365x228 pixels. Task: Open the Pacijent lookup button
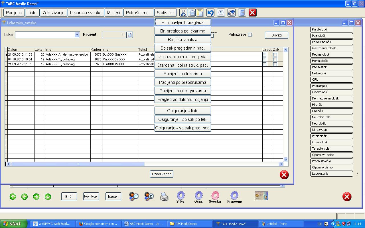click(129, 35)
